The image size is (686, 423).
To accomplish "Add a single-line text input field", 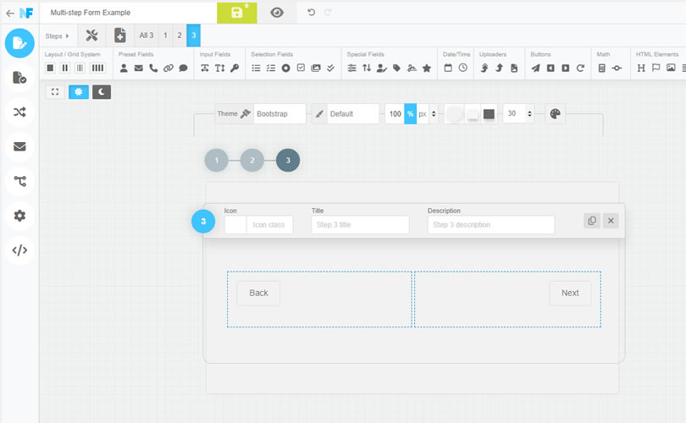I will (205, 68).
